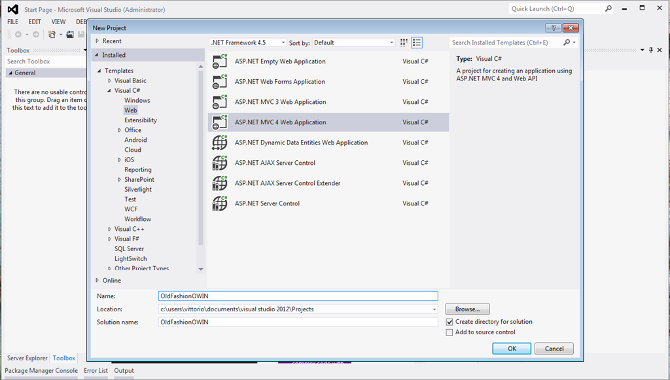
Task: Click the search magnifier in Installed Templates box
Action: [x=567, y=43]
